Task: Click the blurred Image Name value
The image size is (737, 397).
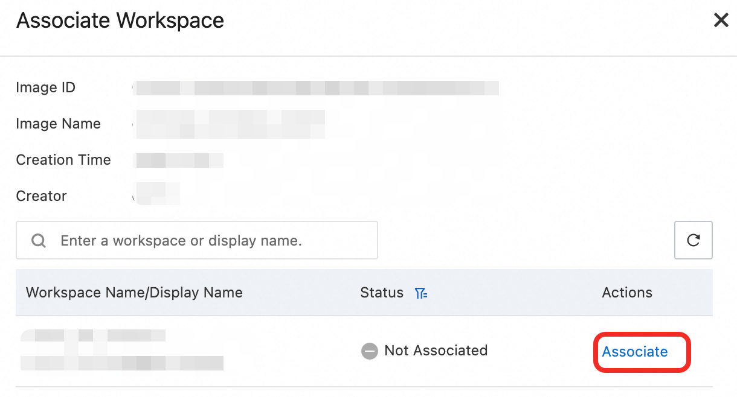Action: click(230, 124)
